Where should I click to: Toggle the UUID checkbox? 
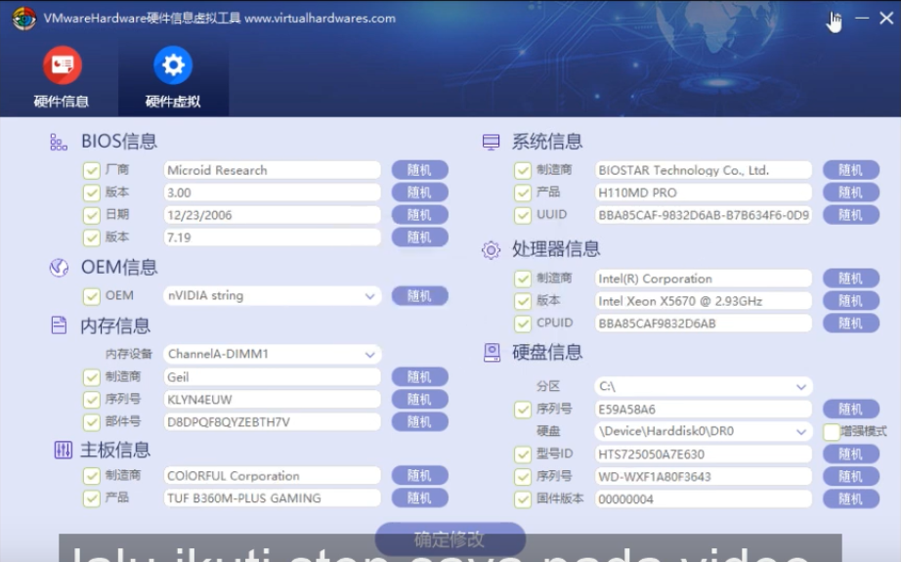[523, 215]
